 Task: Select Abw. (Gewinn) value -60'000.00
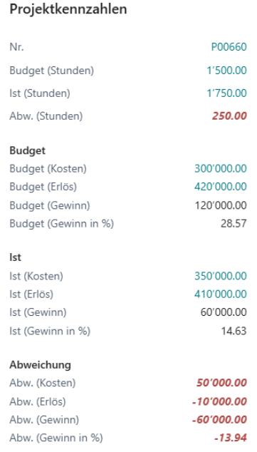(219, 419)
